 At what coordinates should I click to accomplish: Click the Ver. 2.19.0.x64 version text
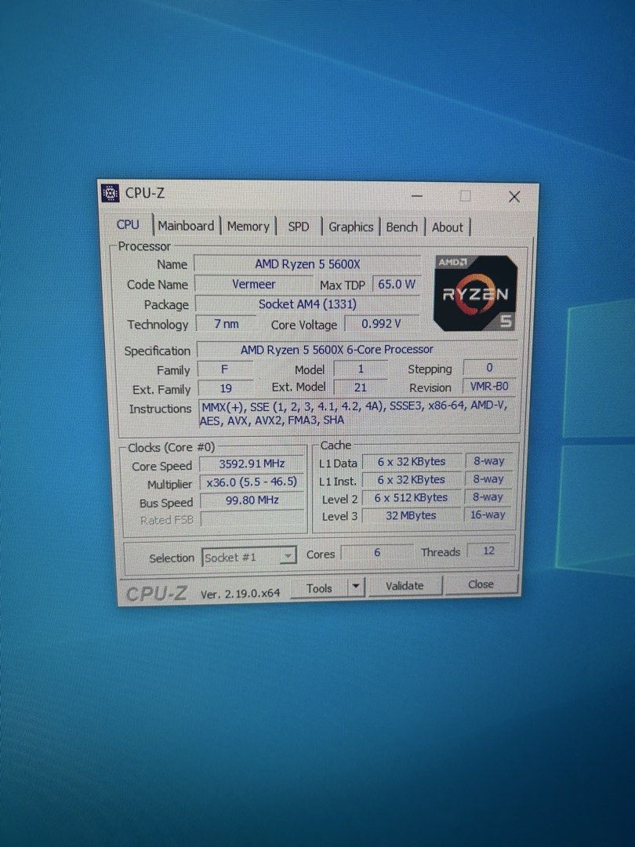(x=241, y=593)
